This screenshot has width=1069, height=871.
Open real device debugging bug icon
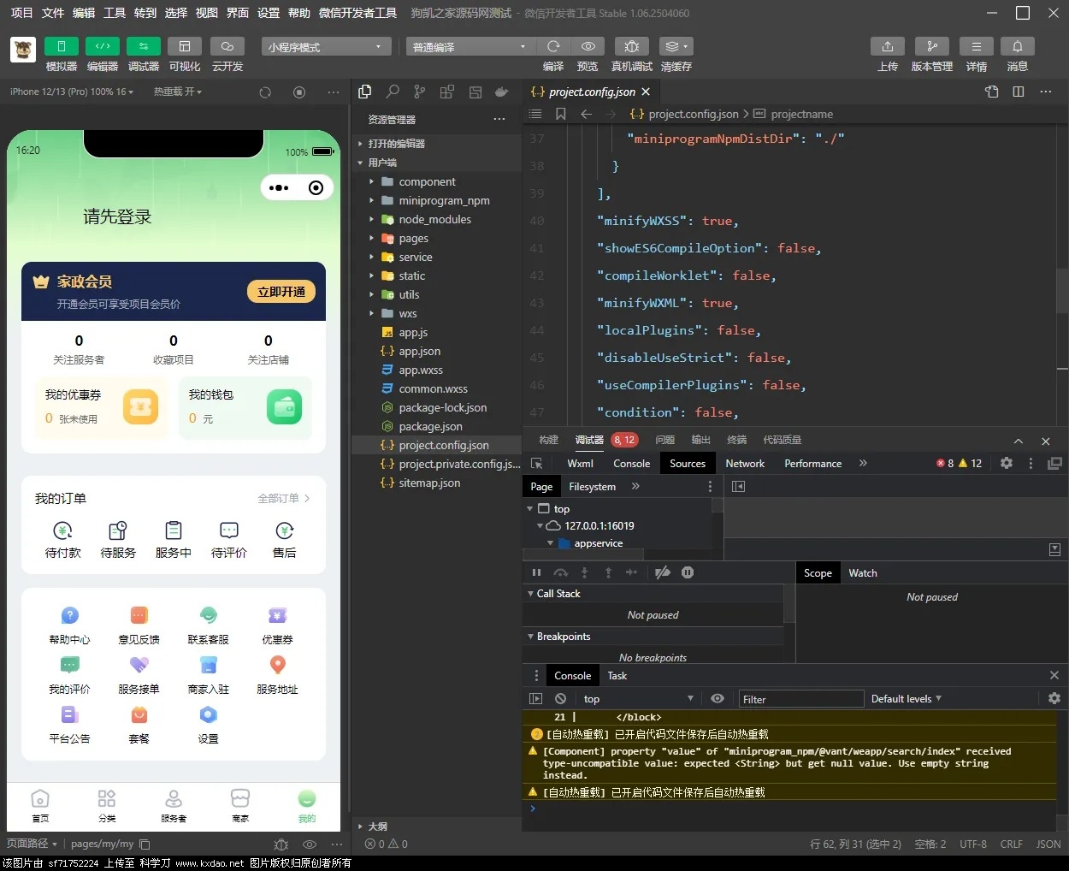631,47
